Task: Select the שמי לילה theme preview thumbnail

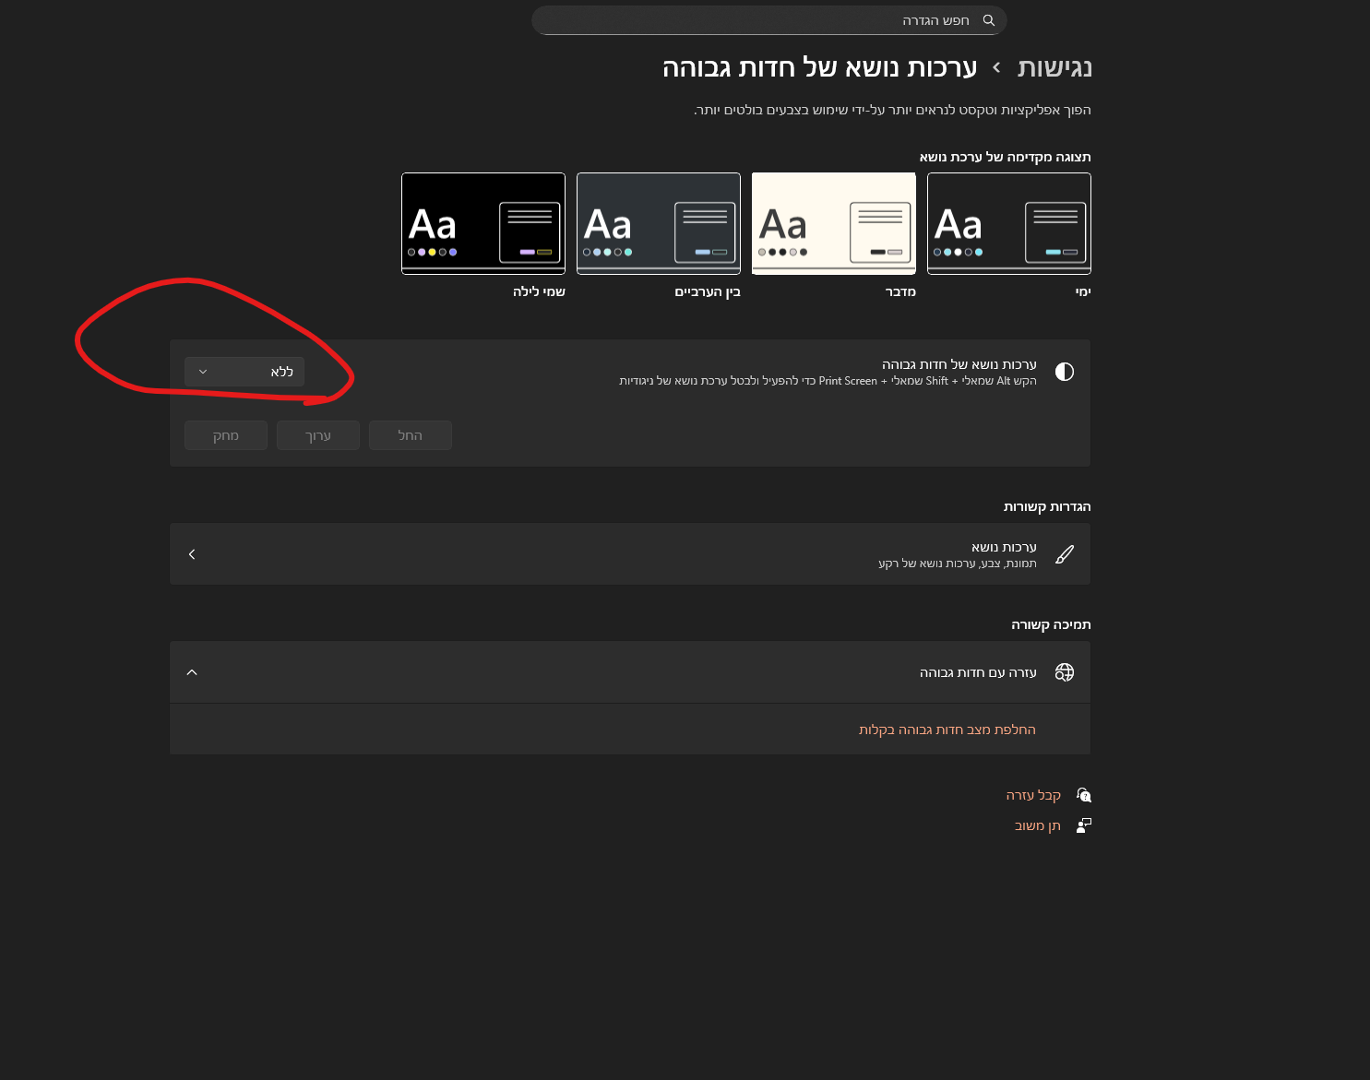Action: 483,223
